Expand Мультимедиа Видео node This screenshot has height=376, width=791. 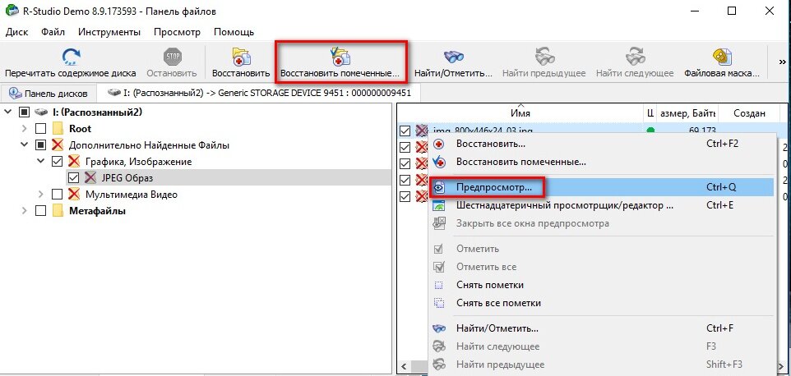click(40, 195)
